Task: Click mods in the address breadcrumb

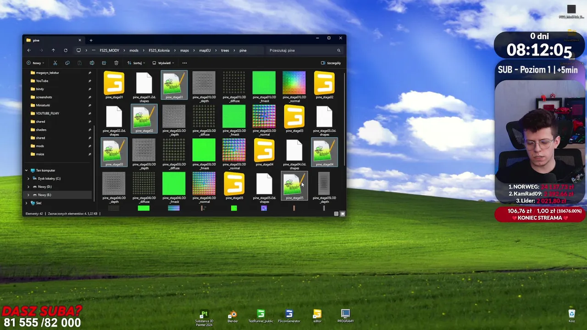Action: click(134, 50)
